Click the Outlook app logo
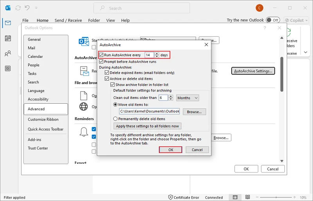 8,8
